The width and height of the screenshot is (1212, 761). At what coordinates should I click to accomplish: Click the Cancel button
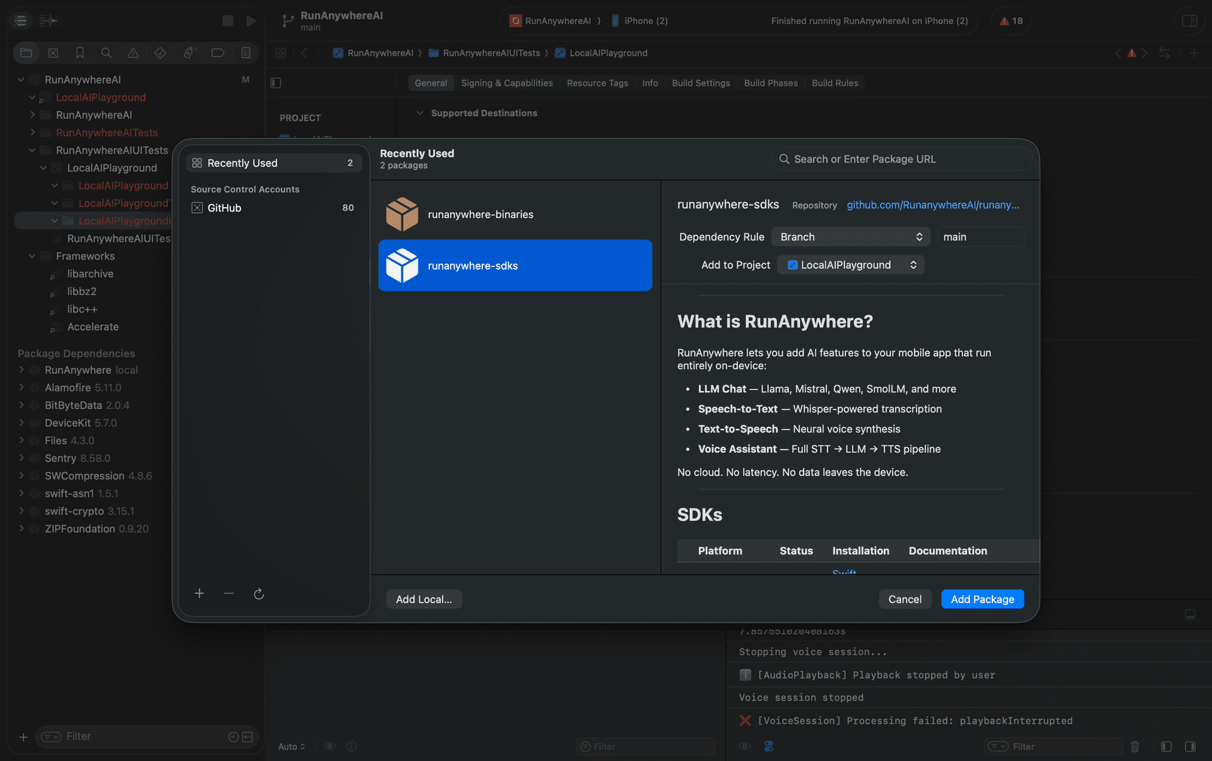(x=905, y=599)
